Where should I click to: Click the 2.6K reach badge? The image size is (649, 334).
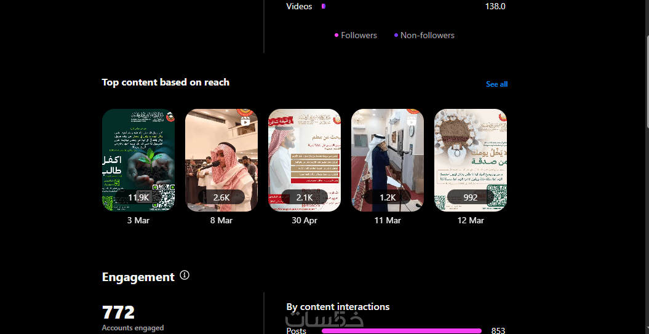click(221, 197)
